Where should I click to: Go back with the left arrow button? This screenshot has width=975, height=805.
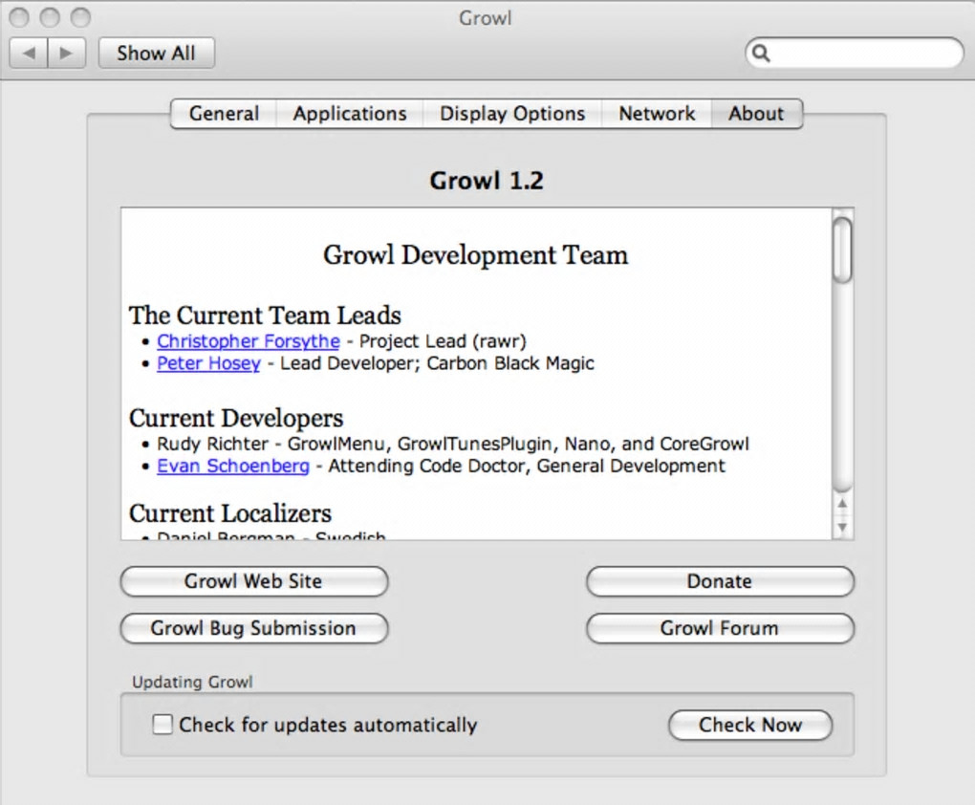29,53
